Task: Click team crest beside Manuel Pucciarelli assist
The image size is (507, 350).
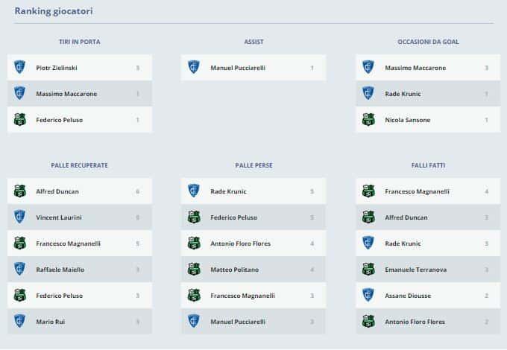Action: point(194,68)
